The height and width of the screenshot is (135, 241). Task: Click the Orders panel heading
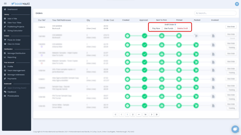coord(39,13)
